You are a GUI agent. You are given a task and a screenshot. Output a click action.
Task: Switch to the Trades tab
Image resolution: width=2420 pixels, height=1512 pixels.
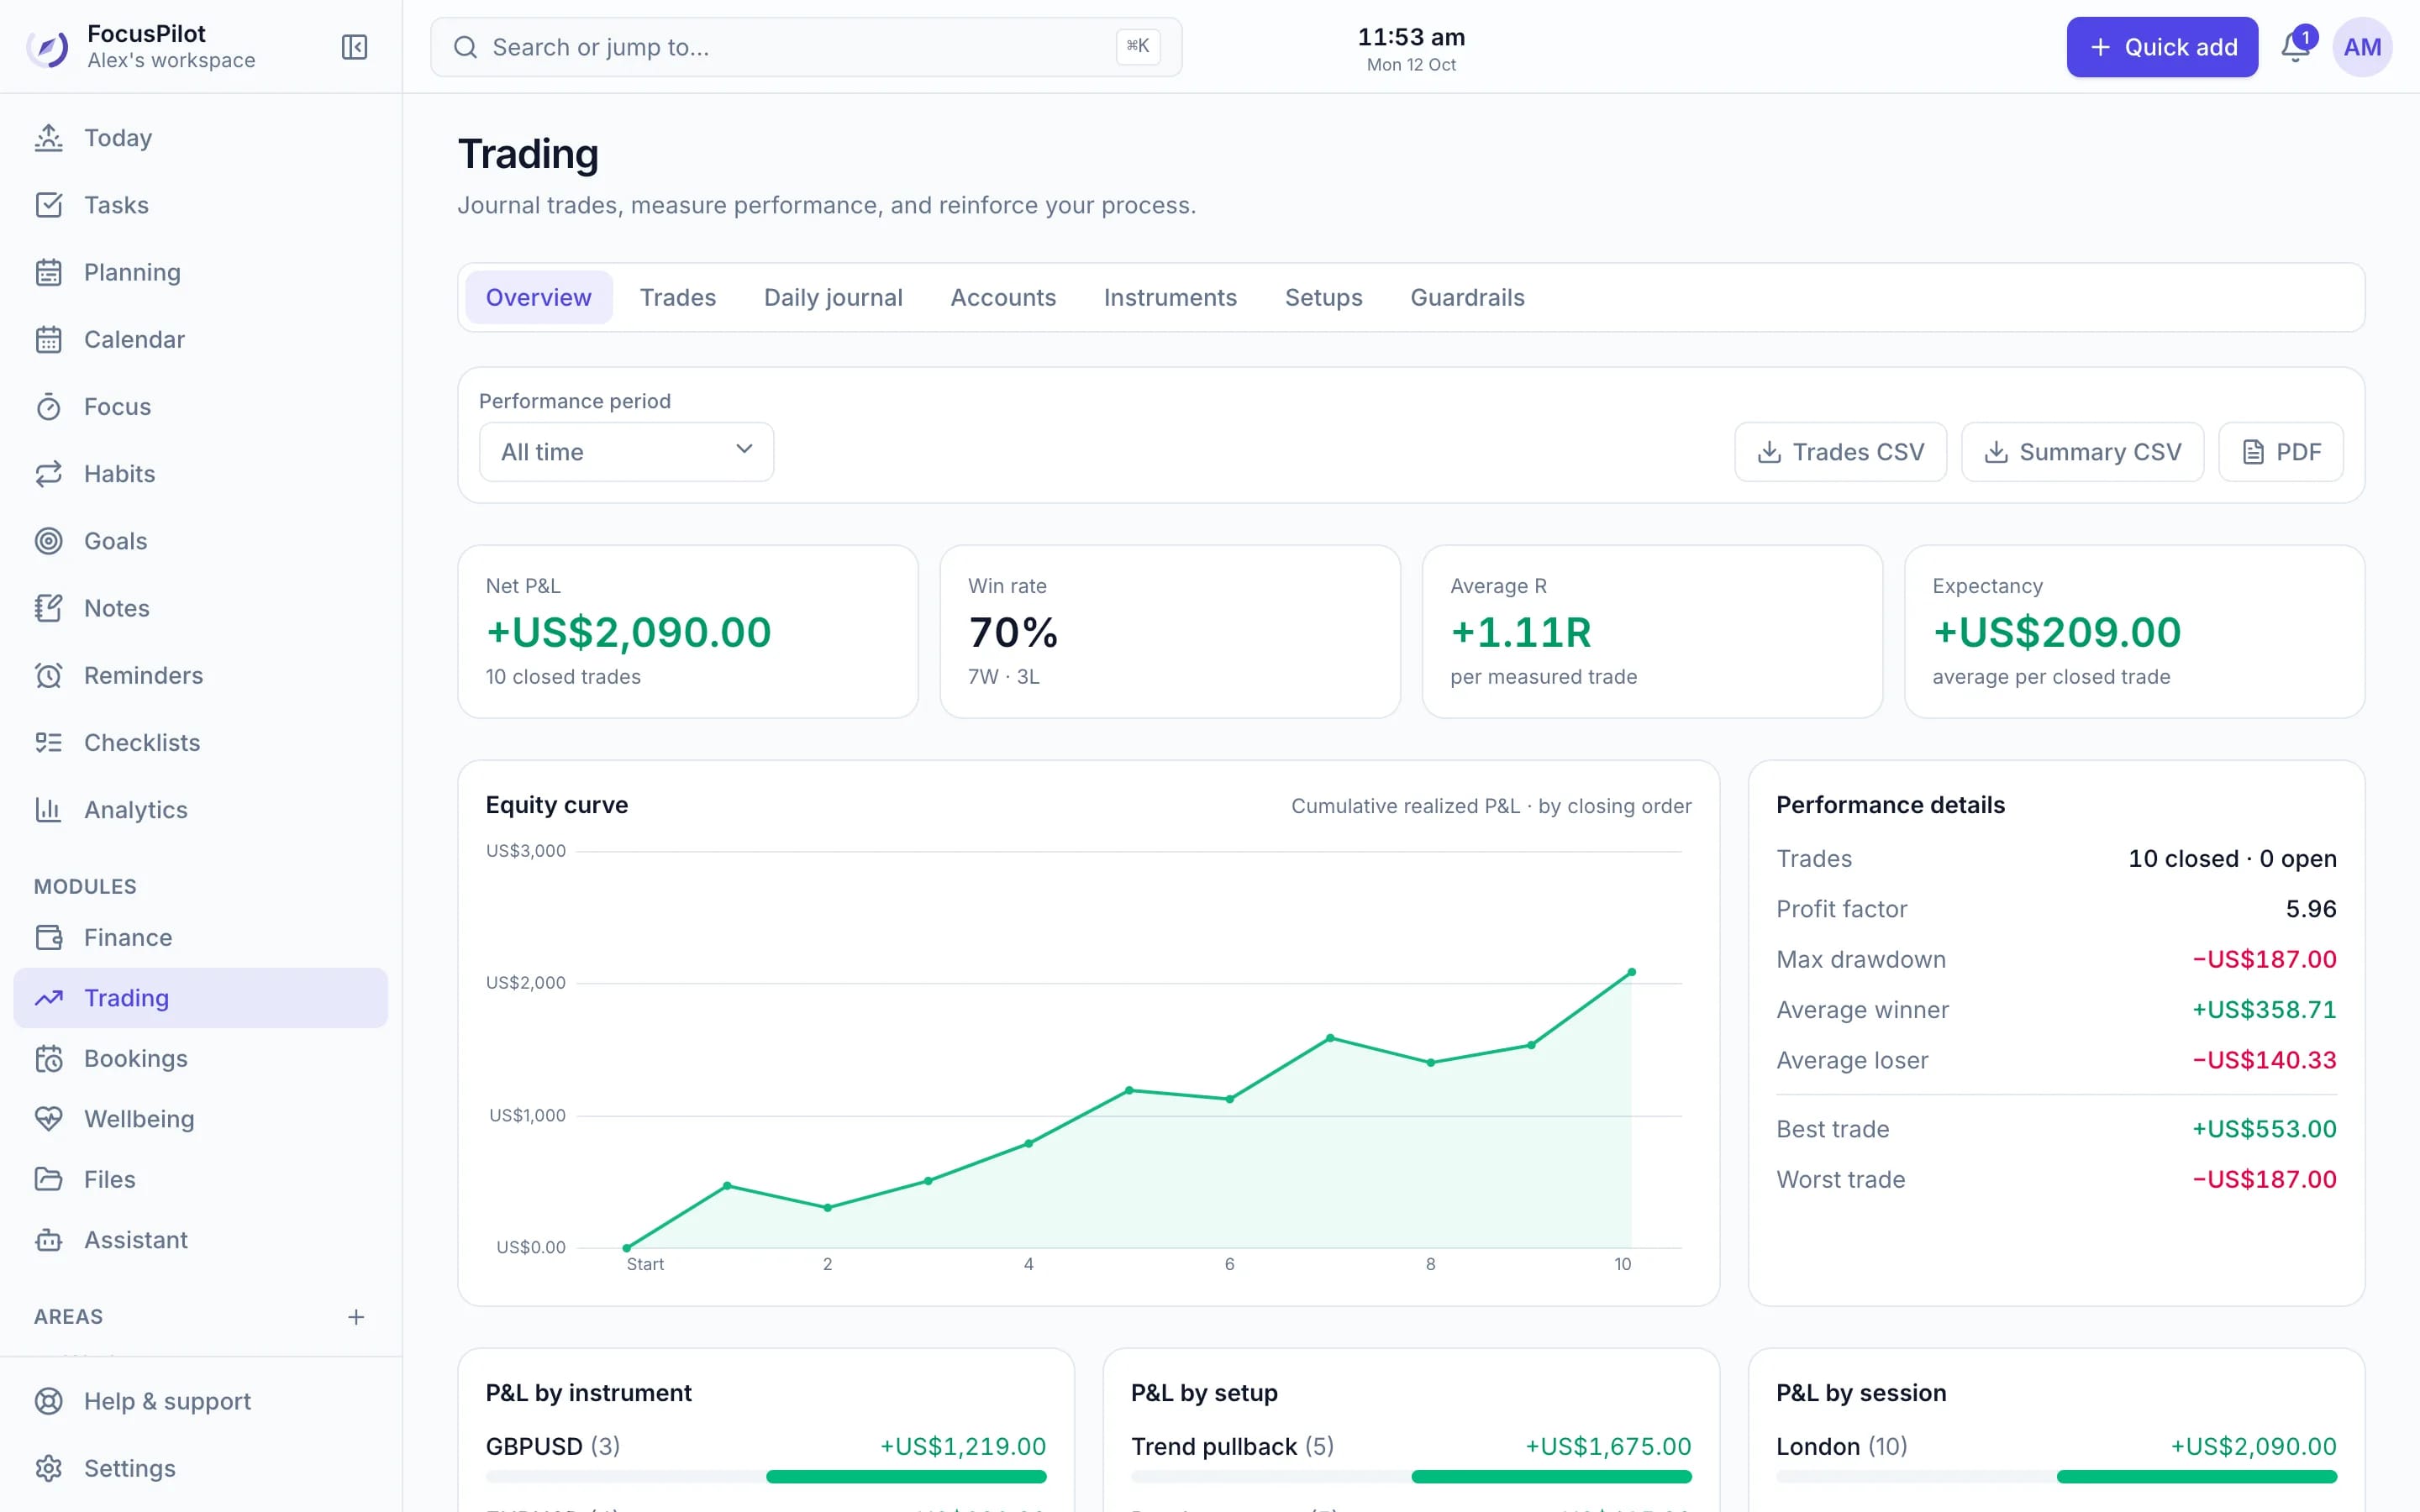tap(678, 297)
